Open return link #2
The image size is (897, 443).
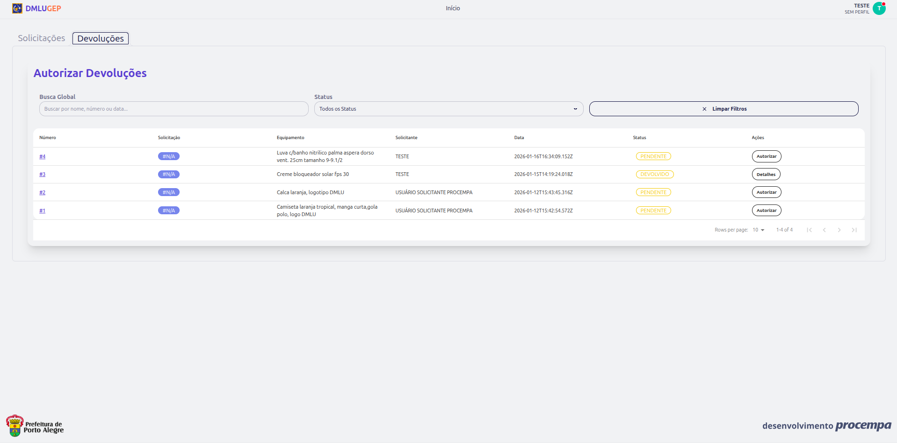click(x=42, y=192)
